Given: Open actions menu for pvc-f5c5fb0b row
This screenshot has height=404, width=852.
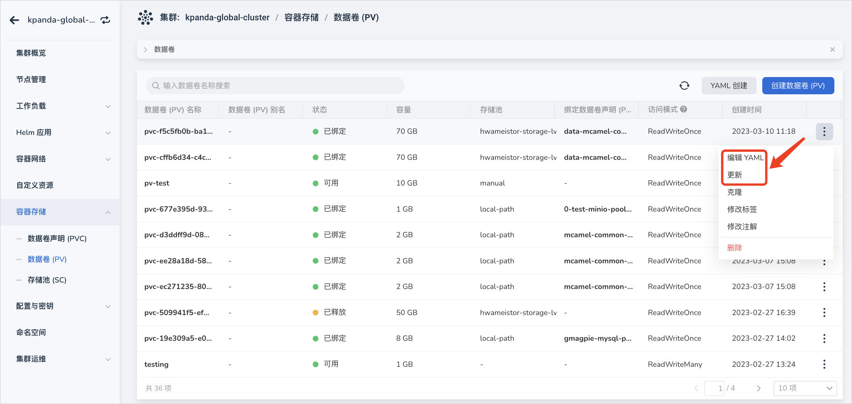Looking at the screenshot, I should point(824,131).
